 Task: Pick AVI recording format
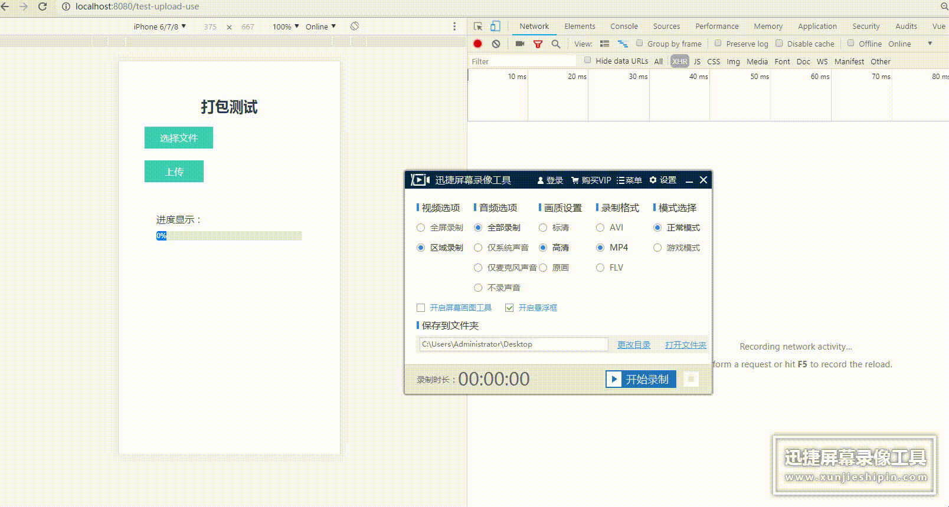610,228
